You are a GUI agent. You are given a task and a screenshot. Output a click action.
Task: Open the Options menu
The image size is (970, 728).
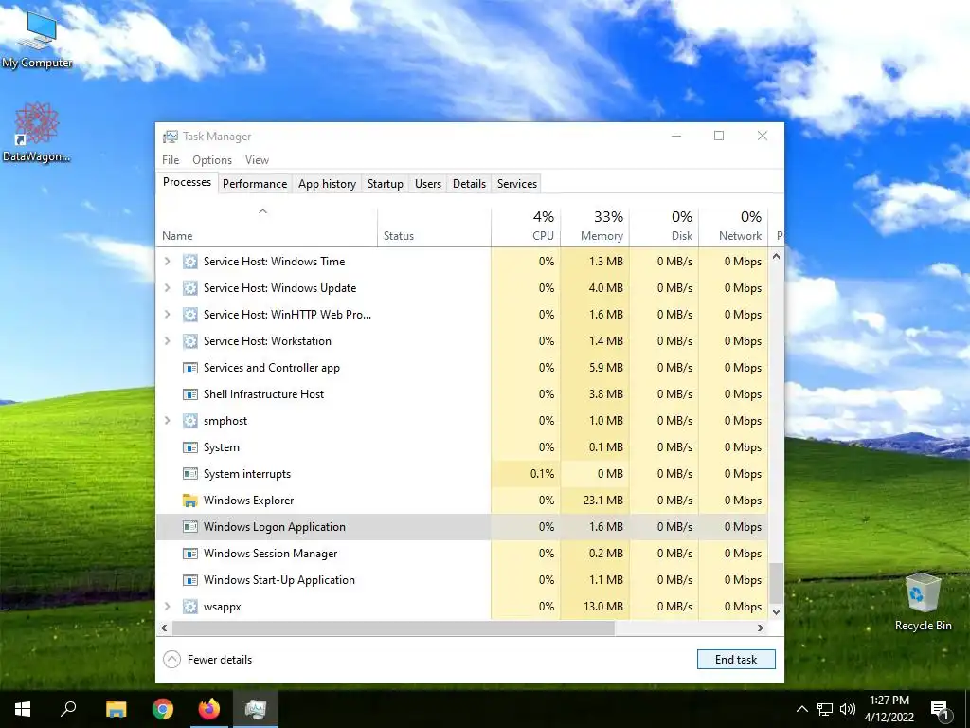pyautogui.click(x=212, y=159)
